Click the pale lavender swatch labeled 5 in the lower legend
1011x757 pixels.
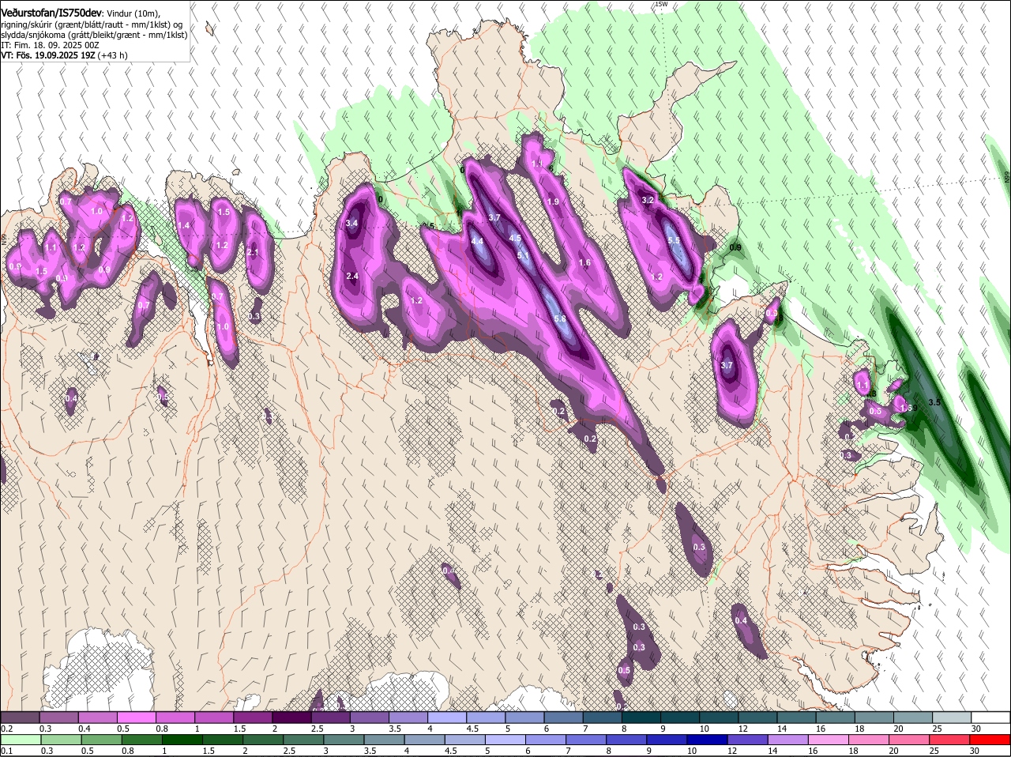coord(505,740)
